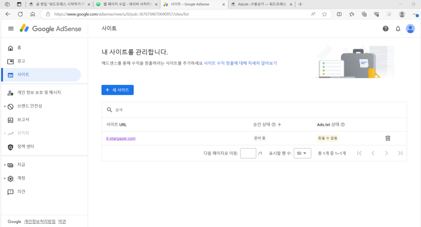This screenshot has width=421, height=227.
Task: Expand the 최적화 section arrow
Action: (5, 133)
